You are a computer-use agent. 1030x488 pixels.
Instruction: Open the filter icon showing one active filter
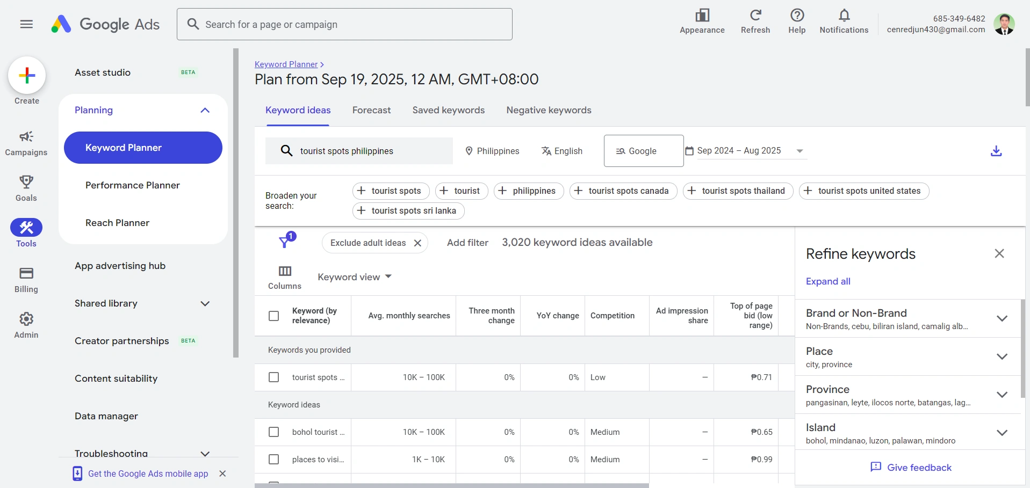[x=285, y=242]
